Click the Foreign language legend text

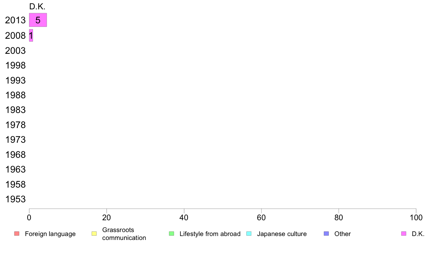tap(50, 234)
